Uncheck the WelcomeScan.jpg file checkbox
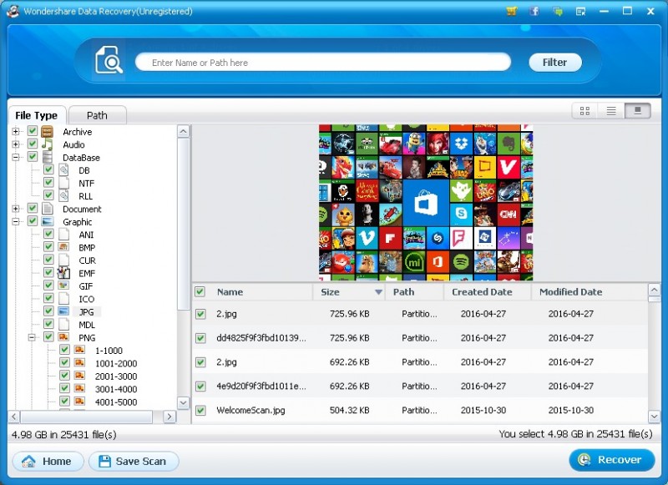The height and width of the screenshot is (485, 668). pyautogui.click(x=200, y=411)
